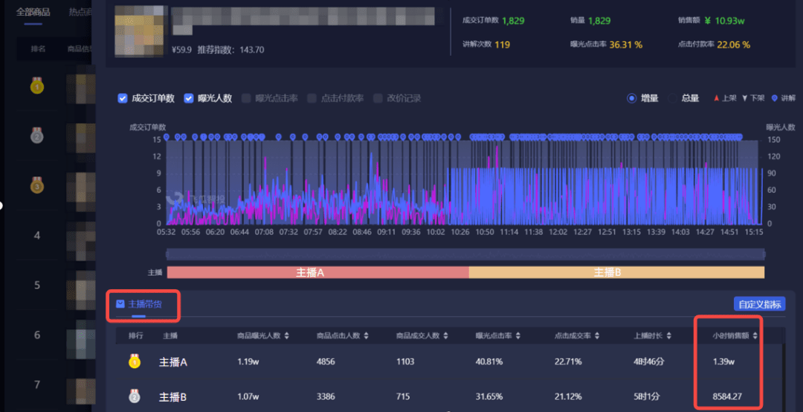This screenshot has width=803, height=412.
Task: Click the silver medal icon in the 主播B table row
Action: [134, 396]
